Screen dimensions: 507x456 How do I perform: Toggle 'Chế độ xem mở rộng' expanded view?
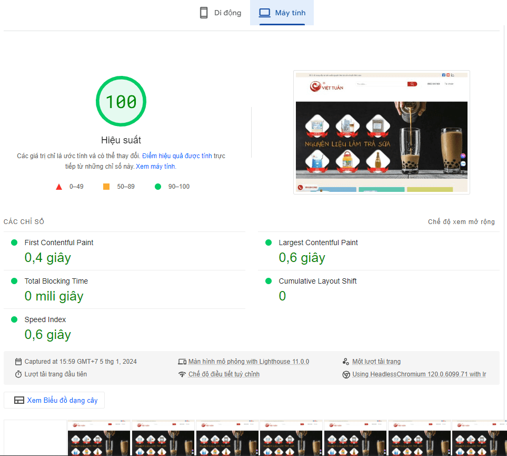461,221
